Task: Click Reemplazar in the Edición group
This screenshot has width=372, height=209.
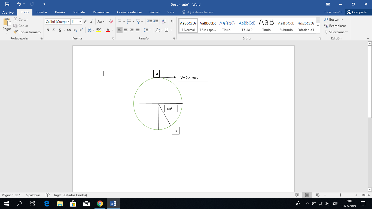Action: point(335,26)
